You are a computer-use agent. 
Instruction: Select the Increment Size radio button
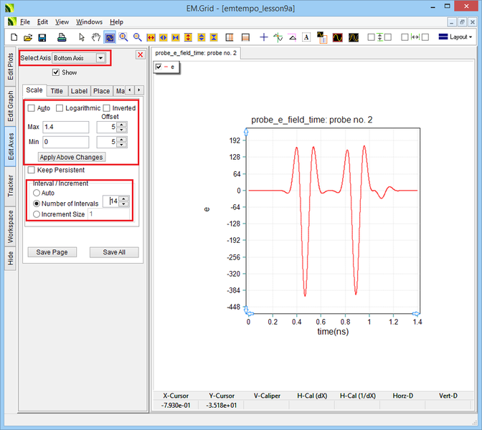37,214
